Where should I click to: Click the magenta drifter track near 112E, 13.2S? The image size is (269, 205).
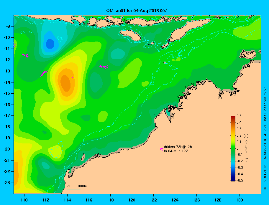tap(44, 73)
